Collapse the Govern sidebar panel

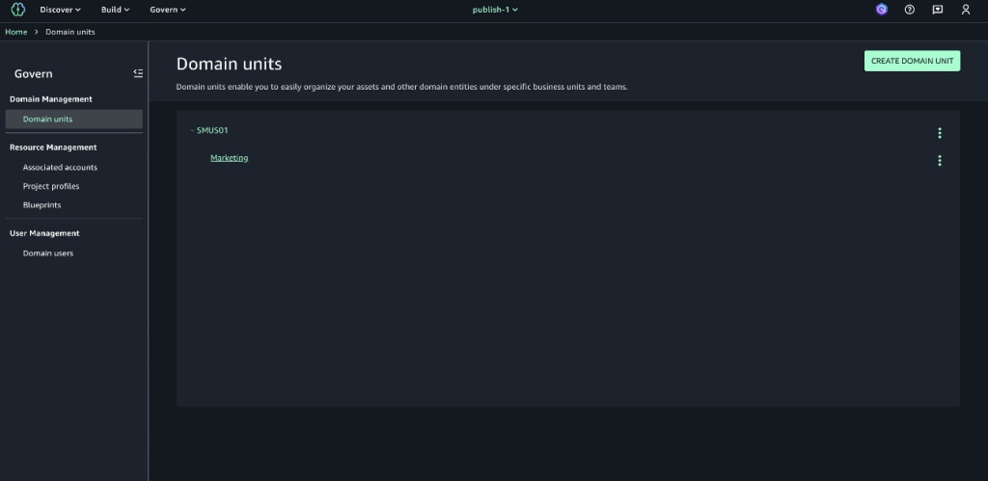[x=138, y=73]
